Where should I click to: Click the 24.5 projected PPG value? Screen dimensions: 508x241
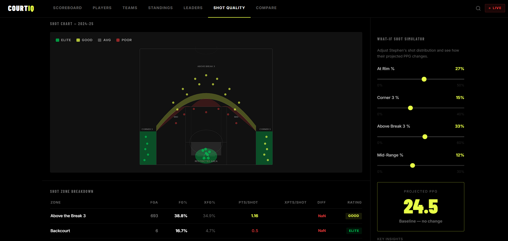click(x=421, y=206)
